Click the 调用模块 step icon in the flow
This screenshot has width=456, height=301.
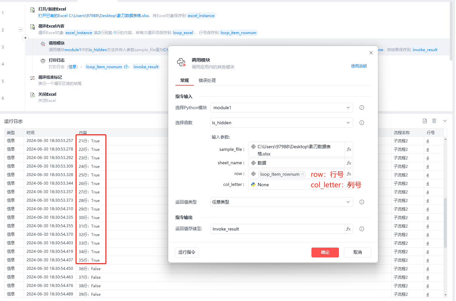tap(43, 44)
